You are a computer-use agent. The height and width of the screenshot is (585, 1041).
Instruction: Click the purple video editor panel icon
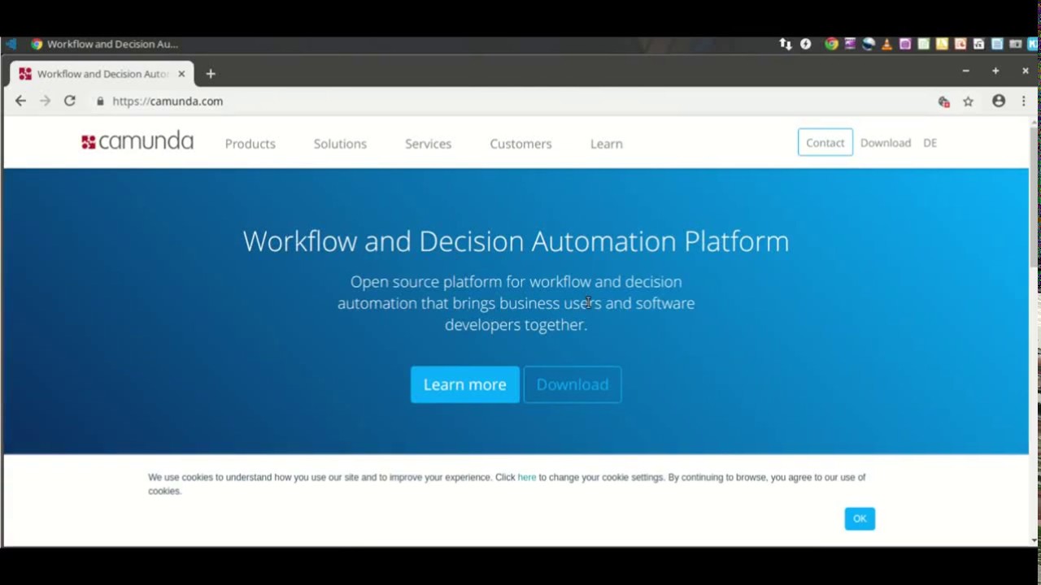[x=850, y=44]
